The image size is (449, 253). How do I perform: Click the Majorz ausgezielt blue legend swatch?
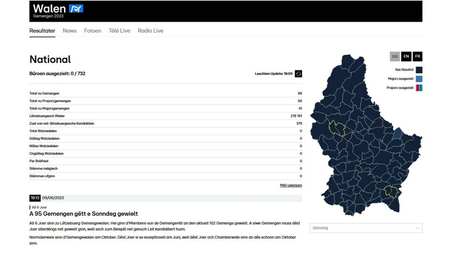419,79
